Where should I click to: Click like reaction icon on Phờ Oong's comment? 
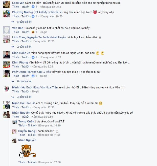pyautogui.click(x=33, y=76)
